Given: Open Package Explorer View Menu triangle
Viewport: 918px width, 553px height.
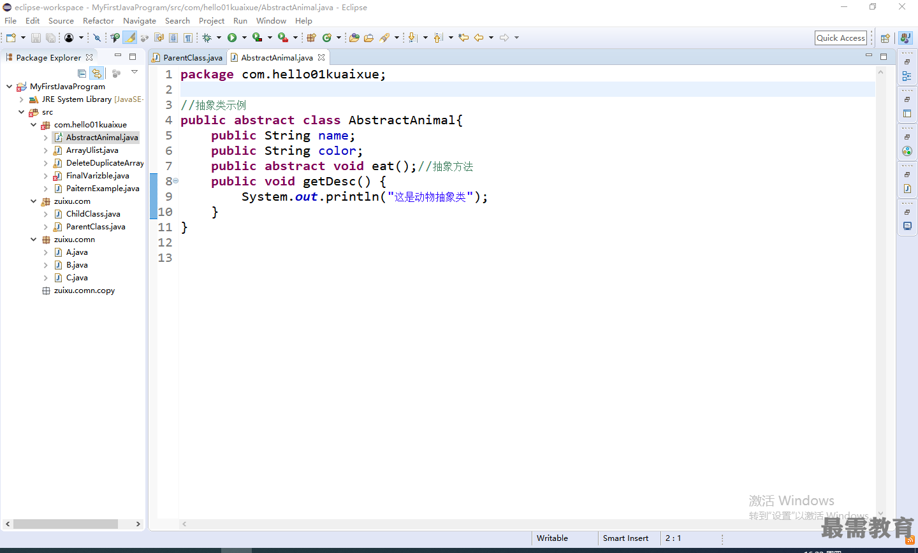Looking at the screenshot, I should [135, 73].
